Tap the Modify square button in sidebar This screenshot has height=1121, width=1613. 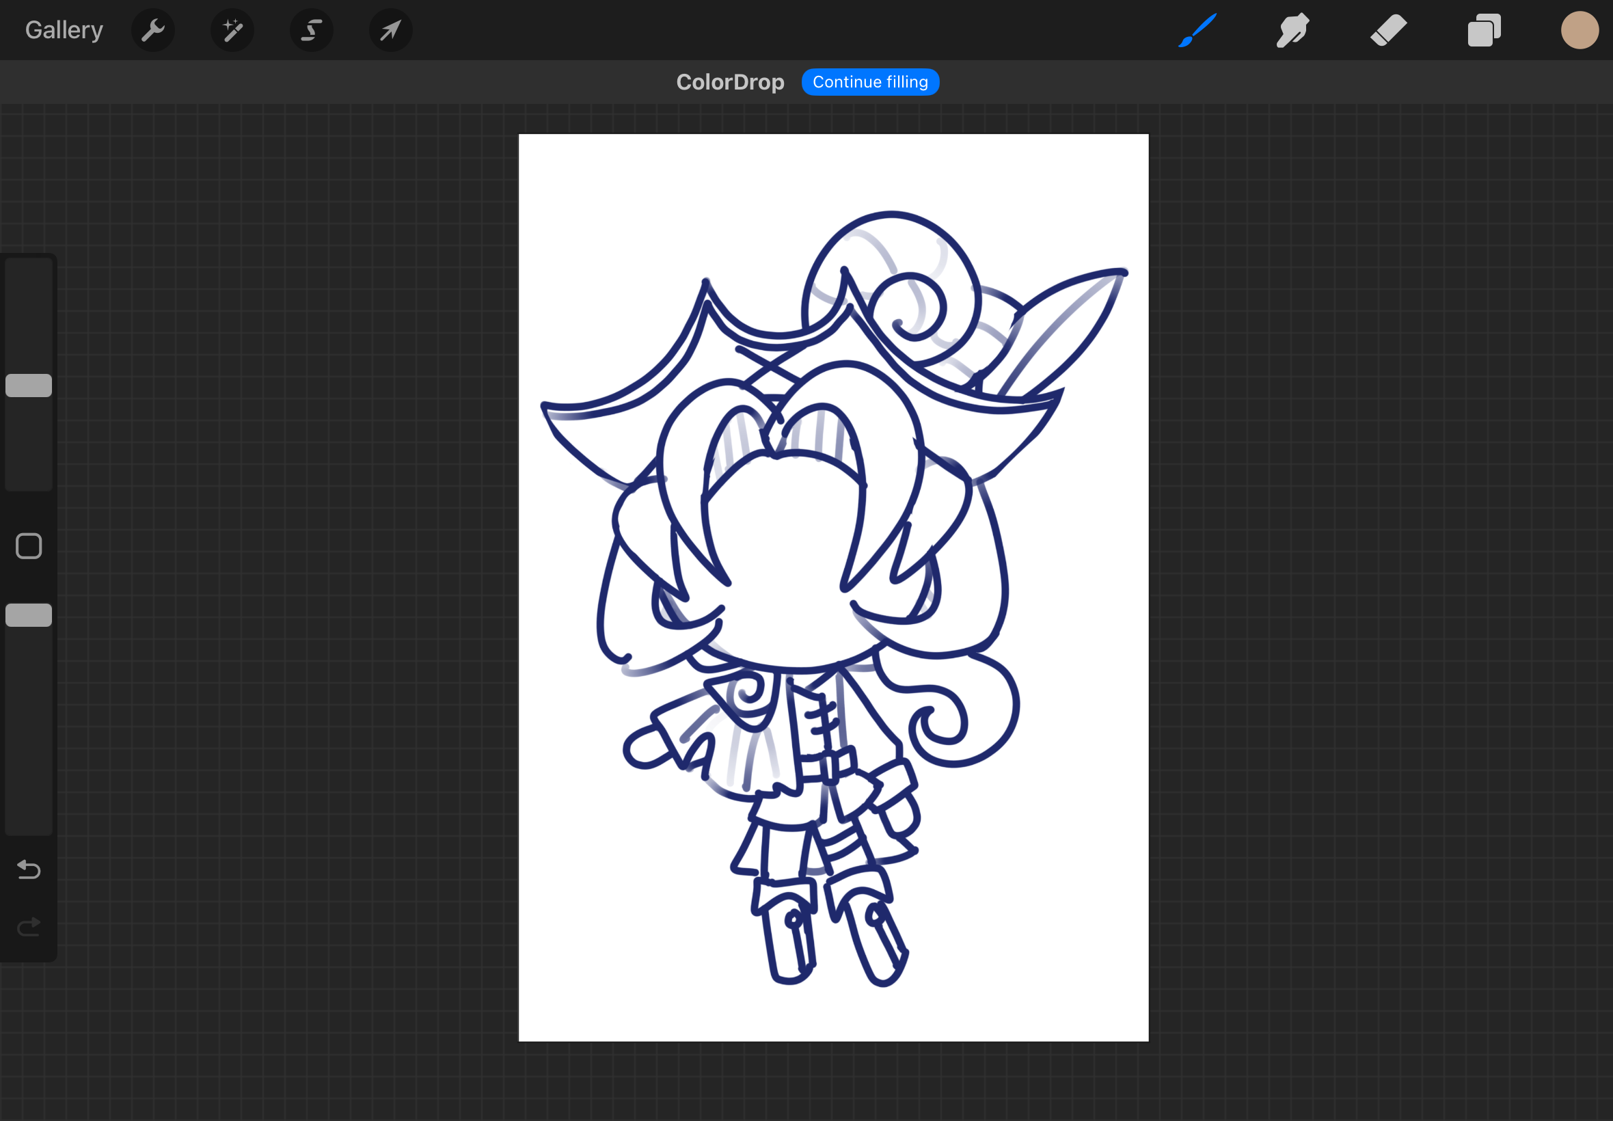[29, 545]
